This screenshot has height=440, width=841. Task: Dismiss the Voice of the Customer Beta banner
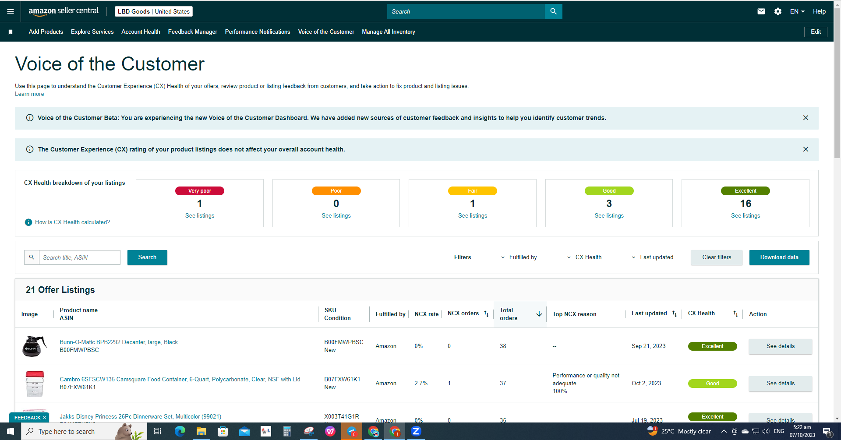pos(806,118)
